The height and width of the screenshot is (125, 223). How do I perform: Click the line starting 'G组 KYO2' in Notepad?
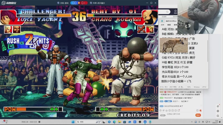[x=178, y=57]
